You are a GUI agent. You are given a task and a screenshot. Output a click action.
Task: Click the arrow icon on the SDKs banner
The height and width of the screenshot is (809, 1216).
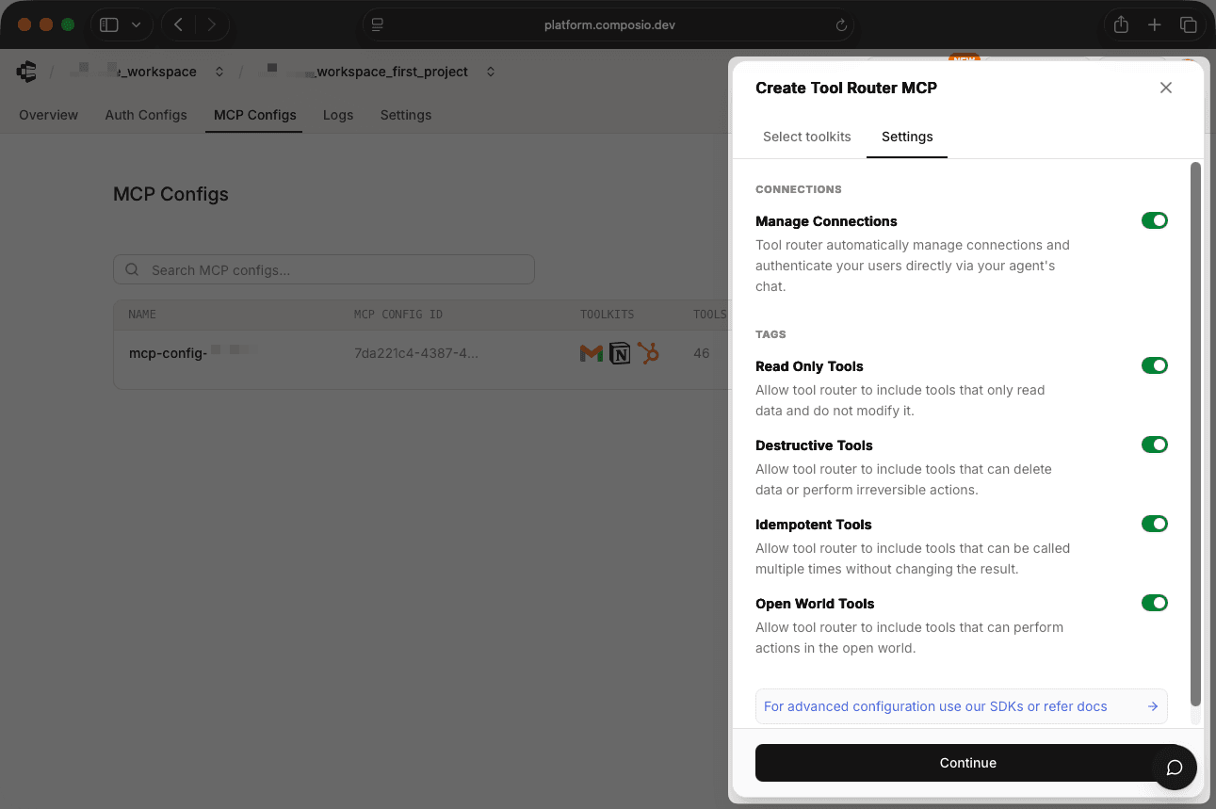click(x=1153, y=705)
